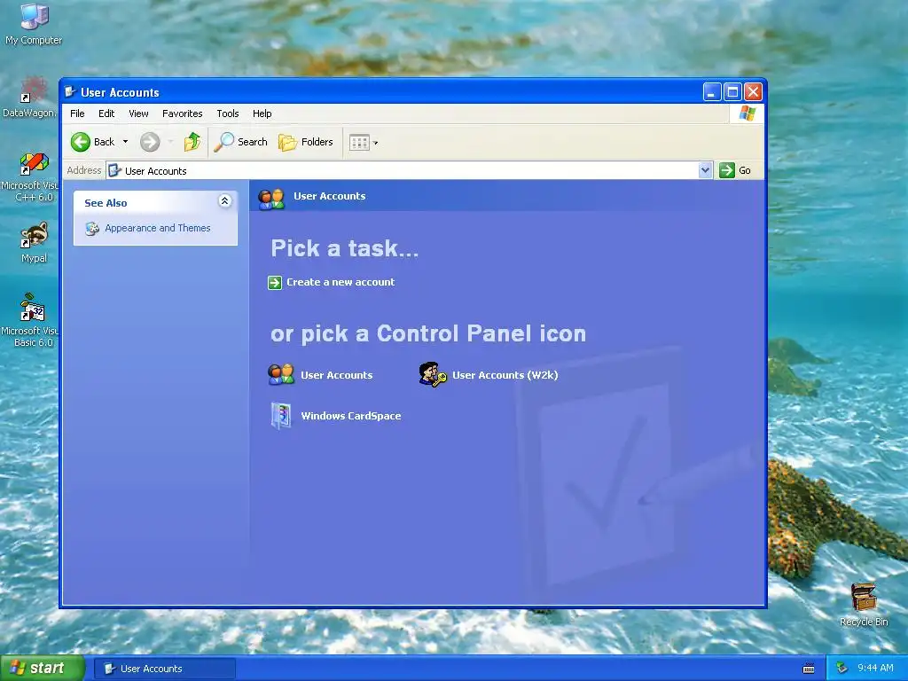
Task: Collapse the See Also panel chevron
Action: pyautogui.click(x=224, y=201)
